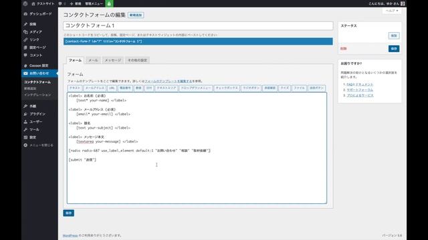Open ユーザー via its person icon
Viewport: 428px width, 240px height.
[25, 122]
